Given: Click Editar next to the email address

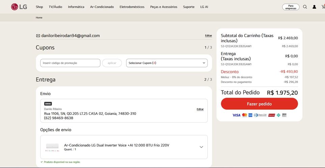Looking at the screenshot, I should [209, 36].
